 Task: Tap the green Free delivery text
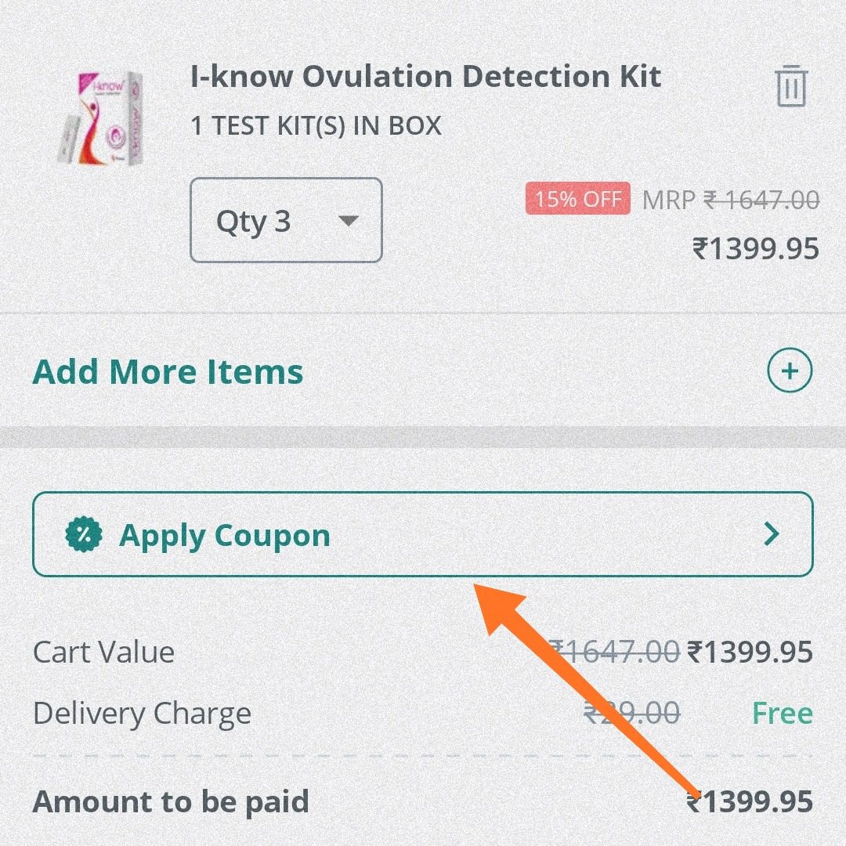[x=783, y=713]
